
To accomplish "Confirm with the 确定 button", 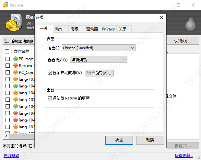I will click(x=119, y=140).
